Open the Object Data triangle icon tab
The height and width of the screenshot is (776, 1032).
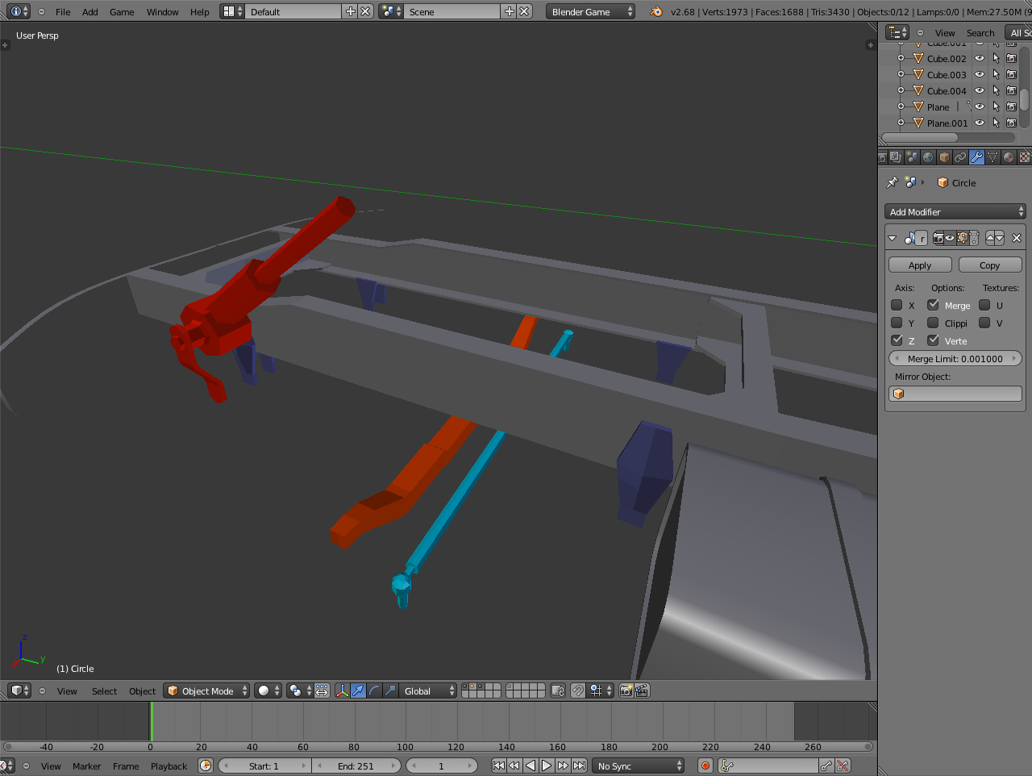tap(992, 157)
